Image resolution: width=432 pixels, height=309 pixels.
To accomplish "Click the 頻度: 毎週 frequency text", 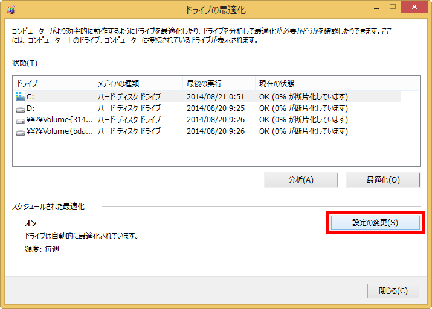I will pos(42,249).
